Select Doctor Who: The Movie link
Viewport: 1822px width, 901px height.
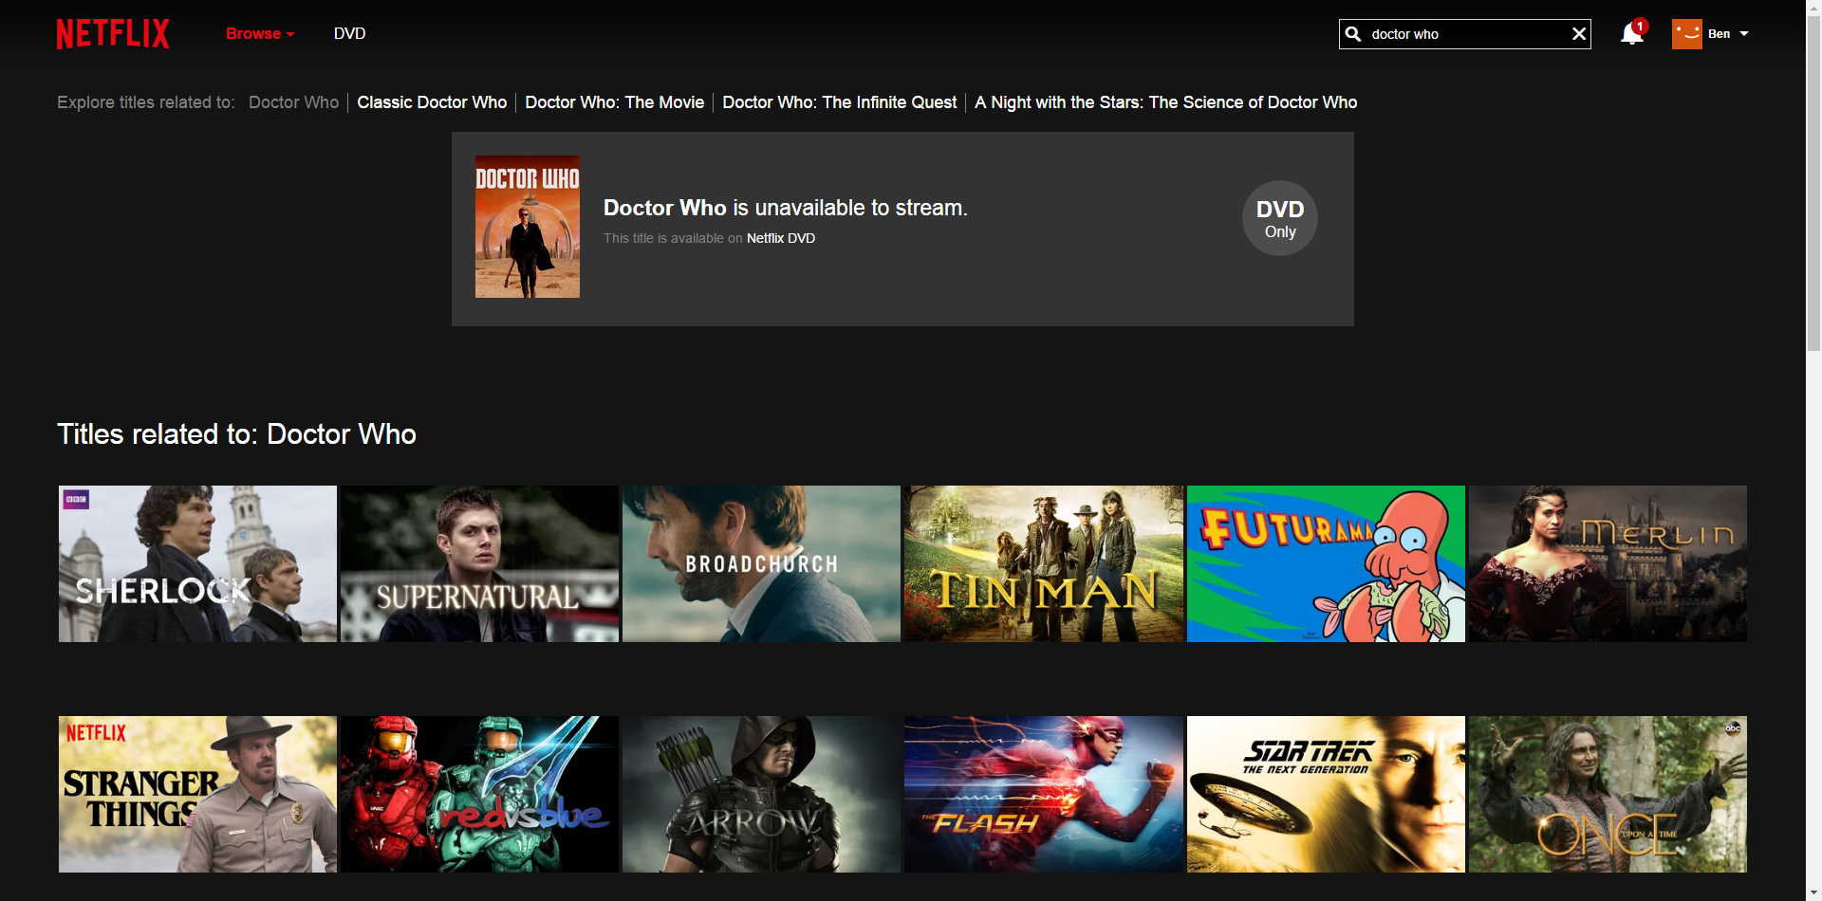(614, 102)
